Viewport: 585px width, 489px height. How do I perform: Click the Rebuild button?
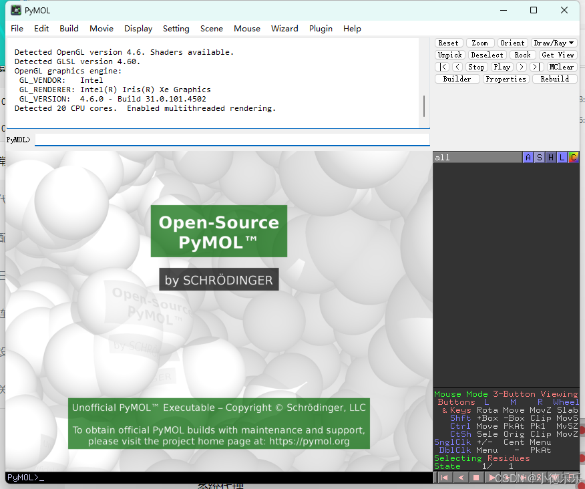point(555,79)
